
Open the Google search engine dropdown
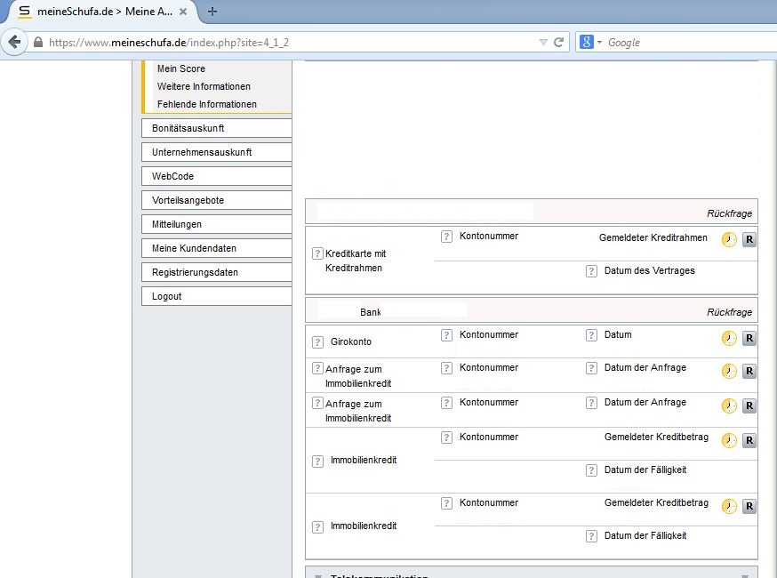pos(590,42)
